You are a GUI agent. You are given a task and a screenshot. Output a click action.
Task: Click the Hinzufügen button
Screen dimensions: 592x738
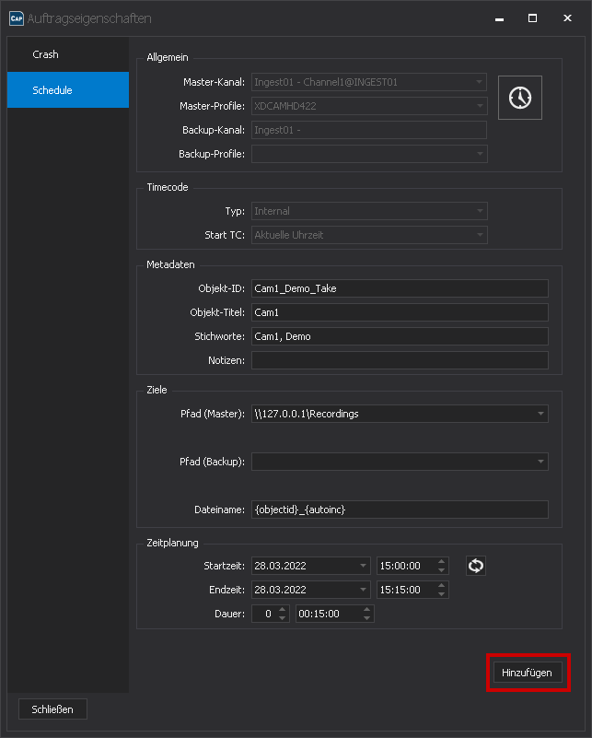528,673
